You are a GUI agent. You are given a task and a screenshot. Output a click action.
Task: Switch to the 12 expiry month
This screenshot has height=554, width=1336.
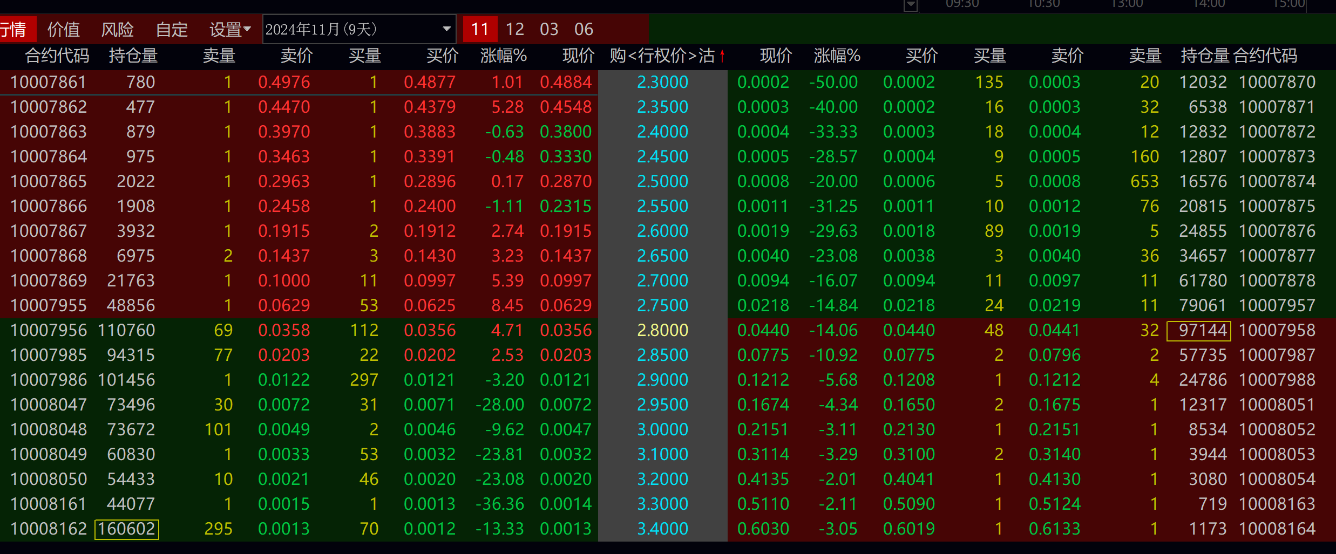514,29
